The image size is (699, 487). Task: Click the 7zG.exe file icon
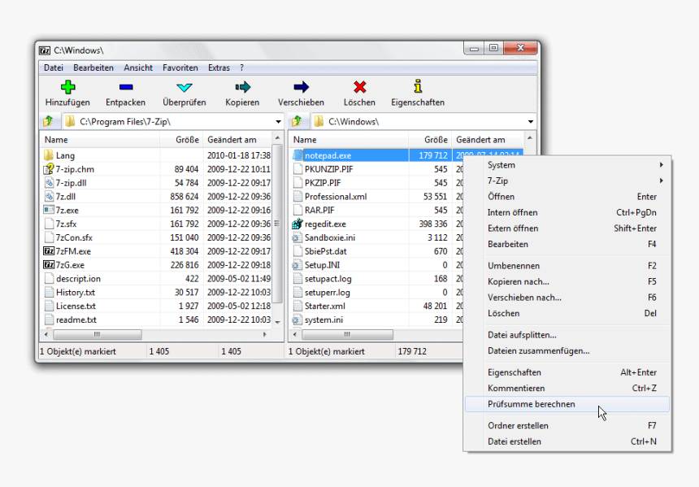click(x=49, y=265)
